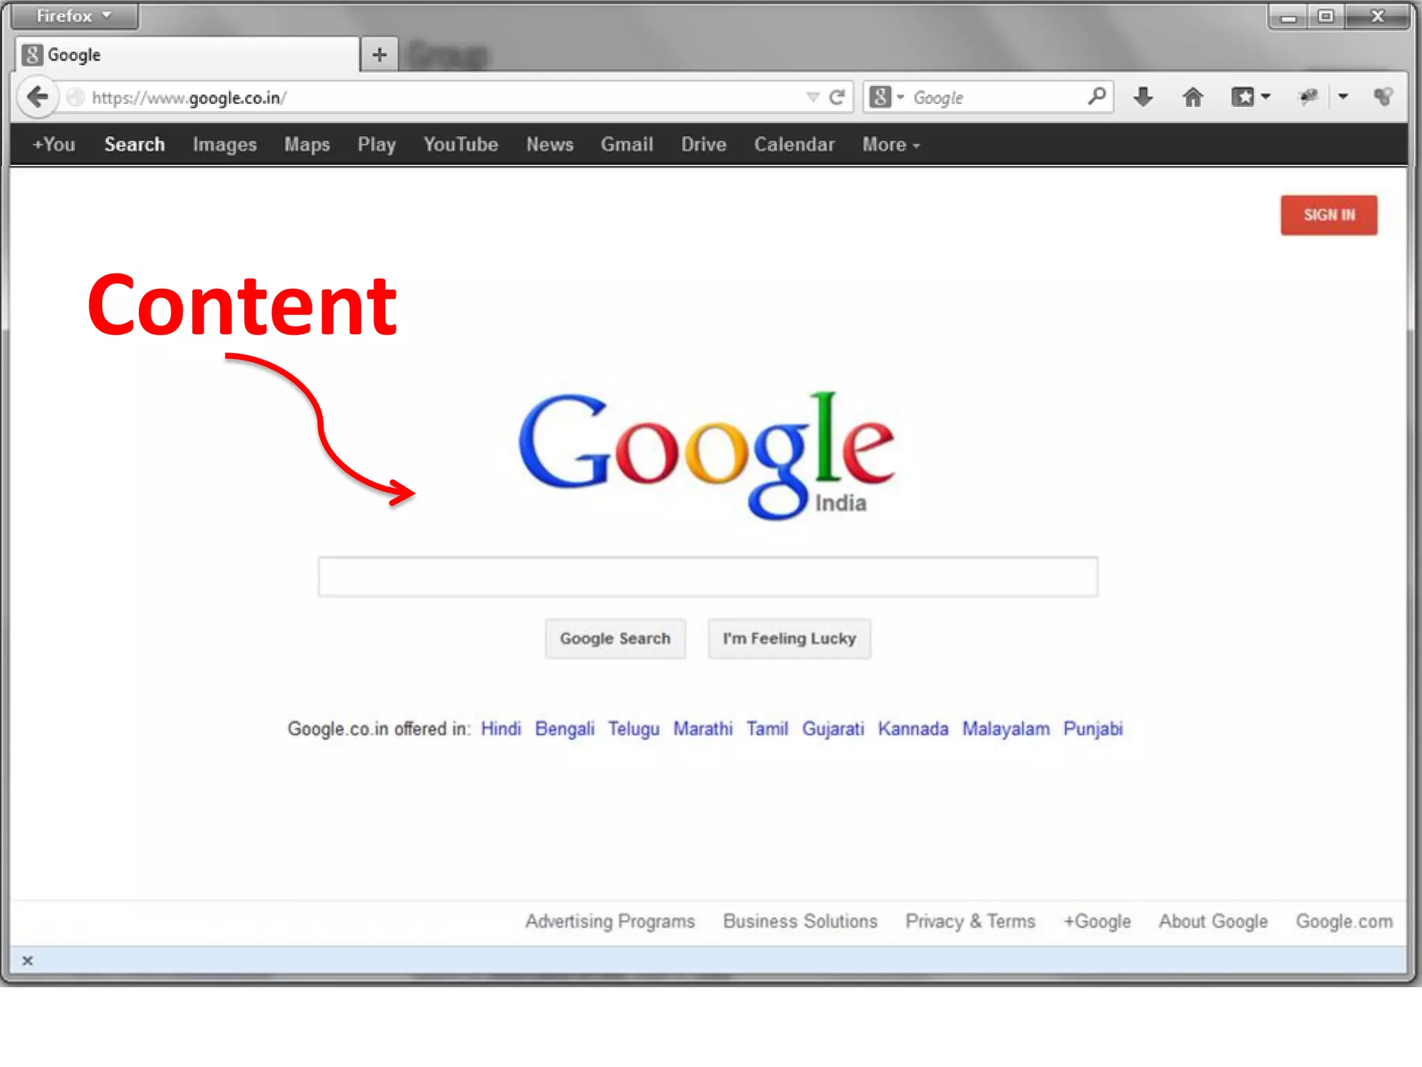Click the red SIGN IN button
The width and height of the screenshot is (1422, 1067).
click(x=1328, y=215)
